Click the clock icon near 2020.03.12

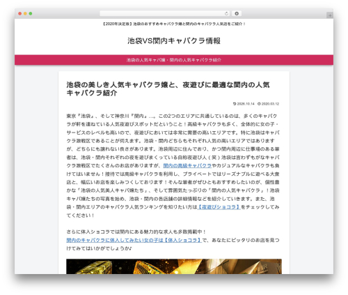(259, 104)
